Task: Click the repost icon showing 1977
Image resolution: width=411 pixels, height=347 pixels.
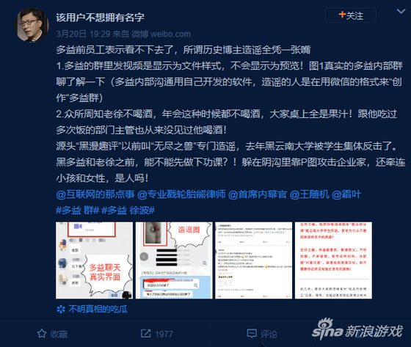Action: (x=145, y=334)
